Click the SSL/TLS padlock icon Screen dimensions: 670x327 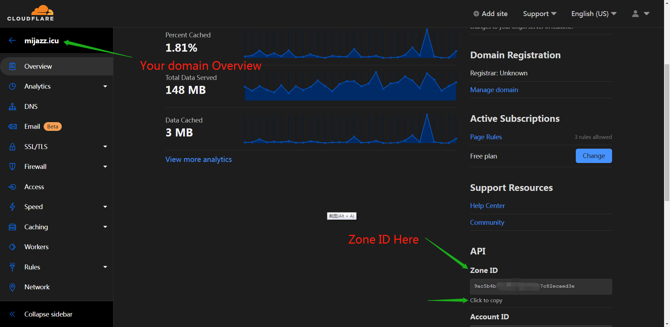click(12, 147)
